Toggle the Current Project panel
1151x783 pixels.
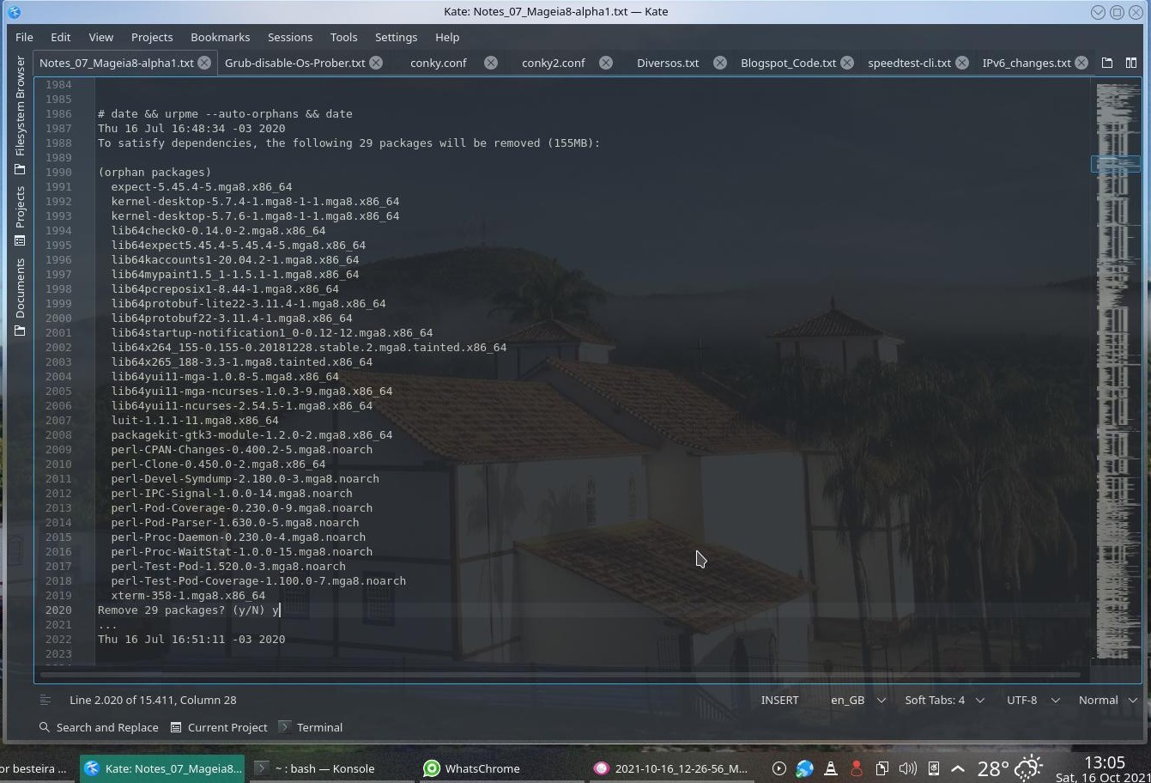coord(219,727)
